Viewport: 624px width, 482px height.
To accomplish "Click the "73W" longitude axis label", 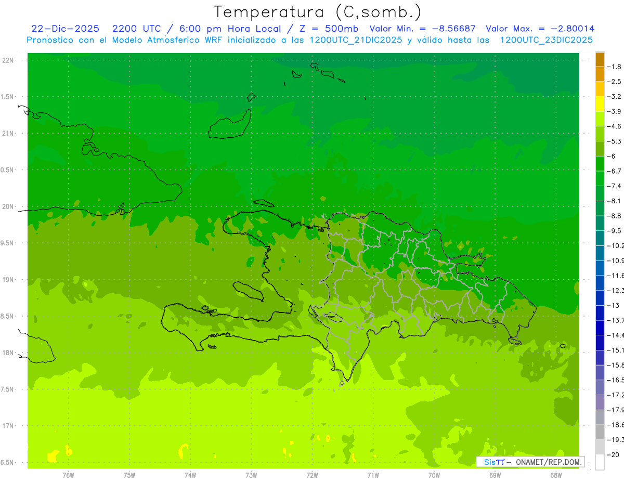I will (251, 475).
